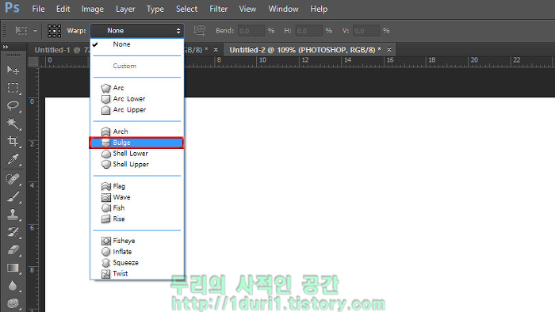Click the warp grid icon in options bar
The height and width of the screenshot is (312, 555).
pos(54,31)
